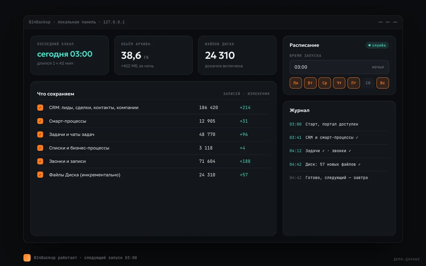Click record count 3 118
This screenshot has height=266, width=426.
click(x=206, y=148)
